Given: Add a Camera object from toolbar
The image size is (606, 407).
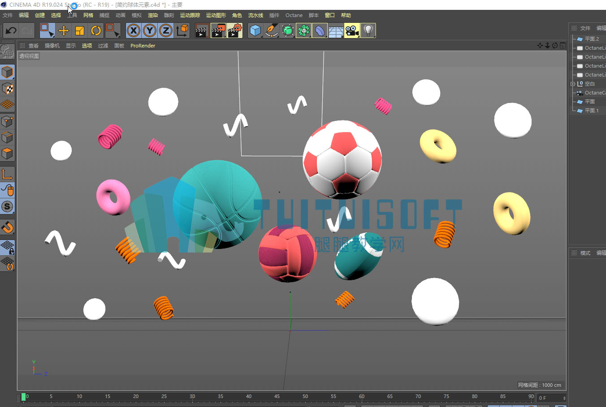Looking at the screenshot, I should tap(352, 30).
